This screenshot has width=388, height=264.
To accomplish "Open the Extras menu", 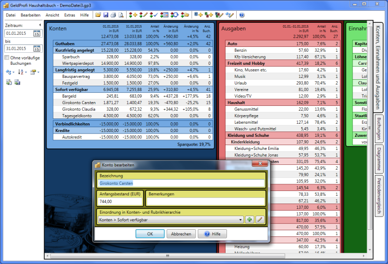I will pyautogui.click(x=70, y=15).
